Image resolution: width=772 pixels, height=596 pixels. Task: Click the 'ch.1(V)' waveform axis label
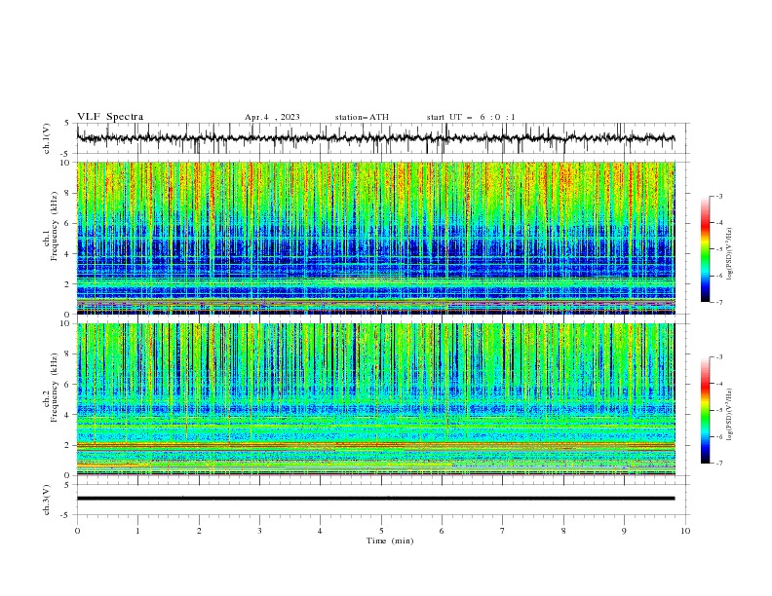click(47, 138)
